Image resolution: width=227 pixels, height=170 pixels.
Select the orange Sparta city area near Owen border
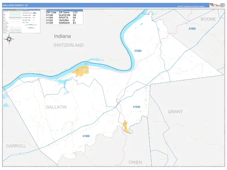click(x=126, y=127)
